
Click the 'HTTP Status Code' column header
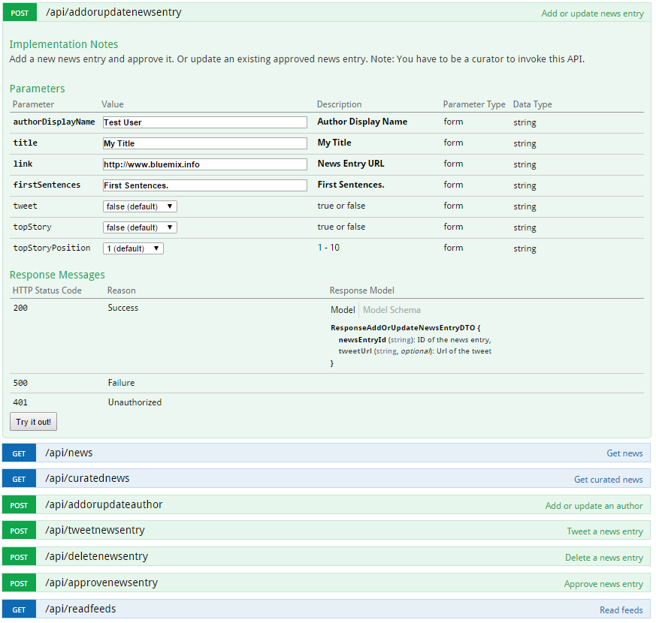click(47, 290)
